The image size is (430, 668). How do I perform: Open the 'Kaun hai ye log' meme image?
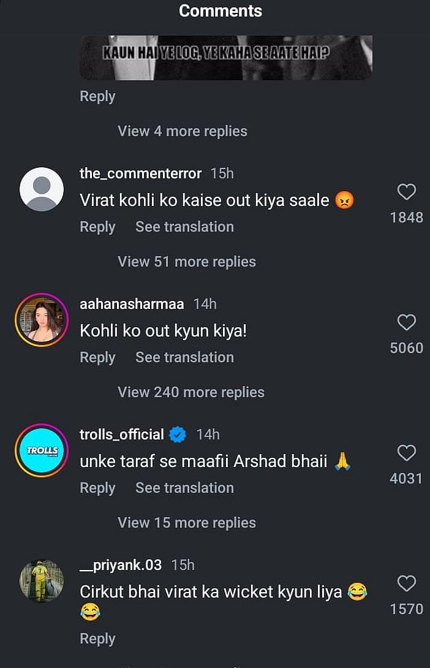pyautogui.click(x=225, y=58)
